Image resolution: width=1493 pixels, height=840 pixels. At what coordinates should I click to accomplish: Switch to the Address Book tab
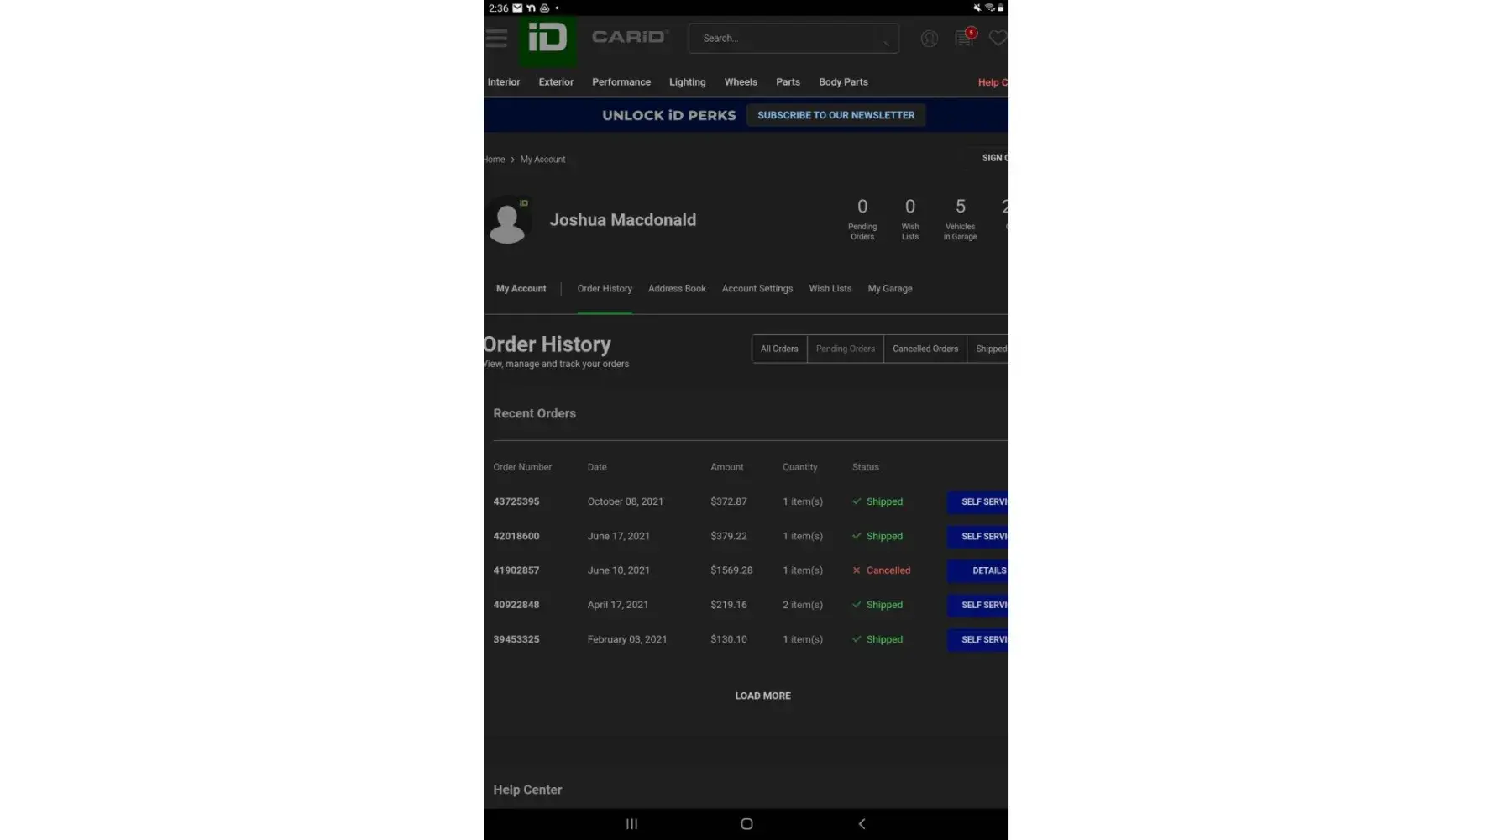click(x=677, y=289)
